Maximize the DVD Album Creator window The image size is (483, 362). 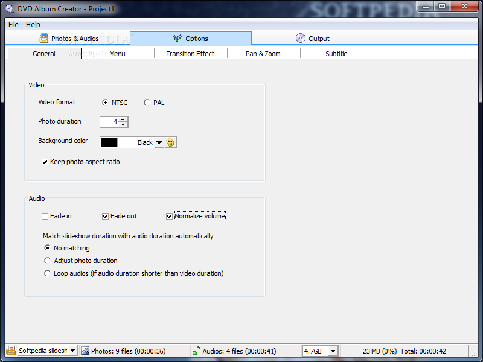442,7
